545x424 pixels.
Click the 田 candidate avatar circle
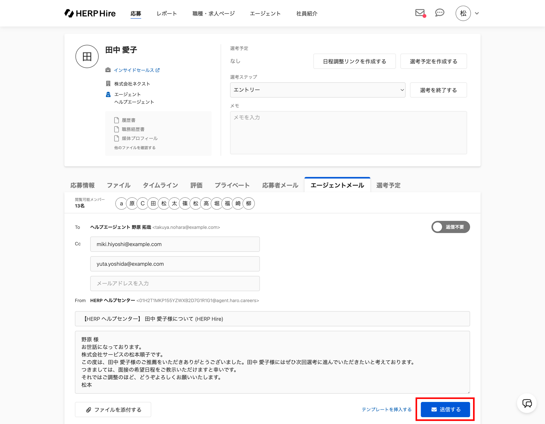(87, 56)
